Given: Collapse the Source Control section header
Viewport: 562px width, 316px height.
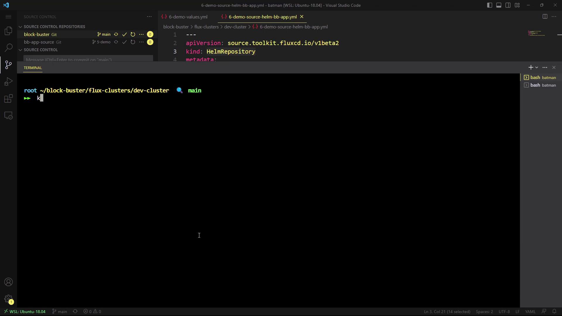Looking at the screenshot, I should point(20,50).
